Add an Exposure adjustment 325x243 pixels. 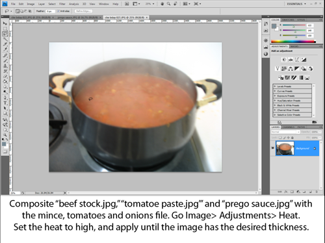pos(304,60)
